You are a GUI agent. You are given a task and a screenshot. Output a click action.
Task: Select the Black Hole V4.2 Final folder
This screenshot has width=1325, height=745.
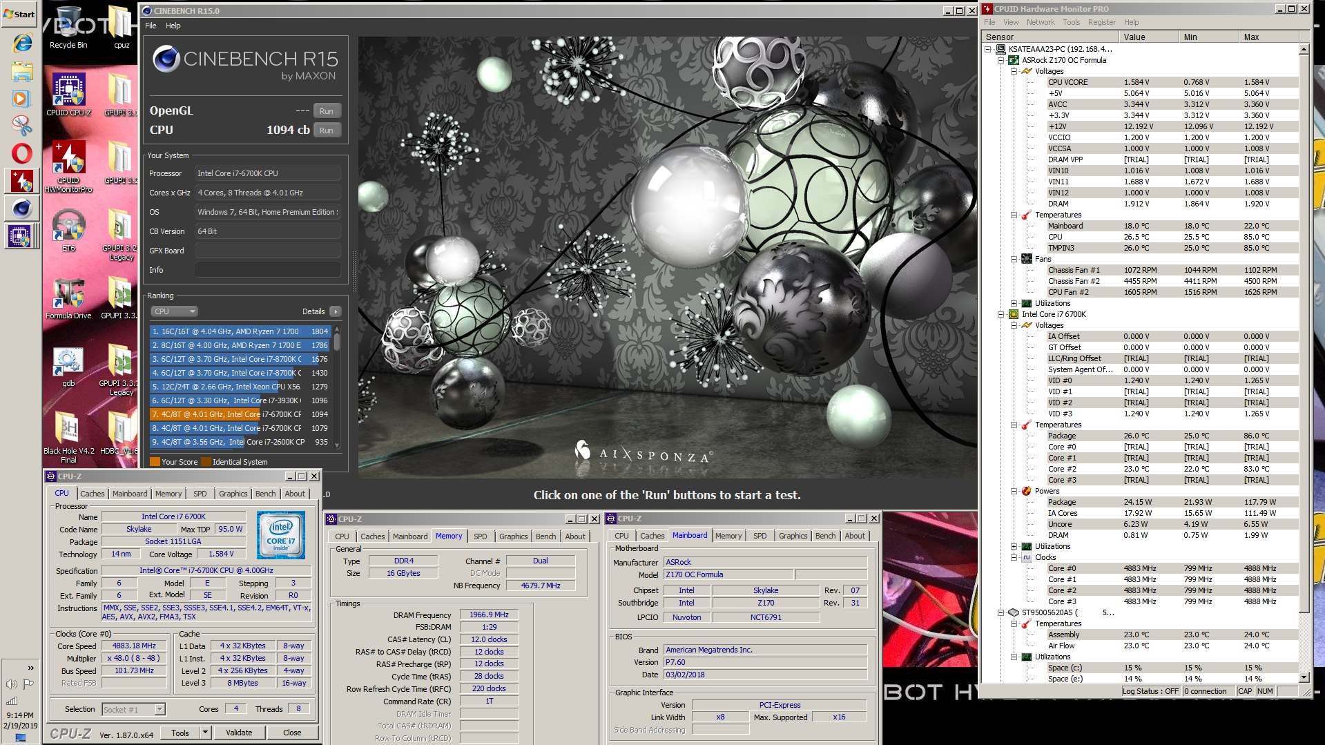coord(68,436)
